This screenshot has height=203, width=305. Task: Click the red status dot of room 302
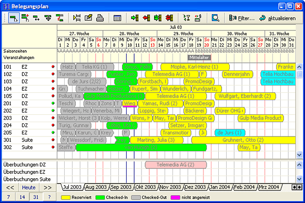[x=53, y=147]
